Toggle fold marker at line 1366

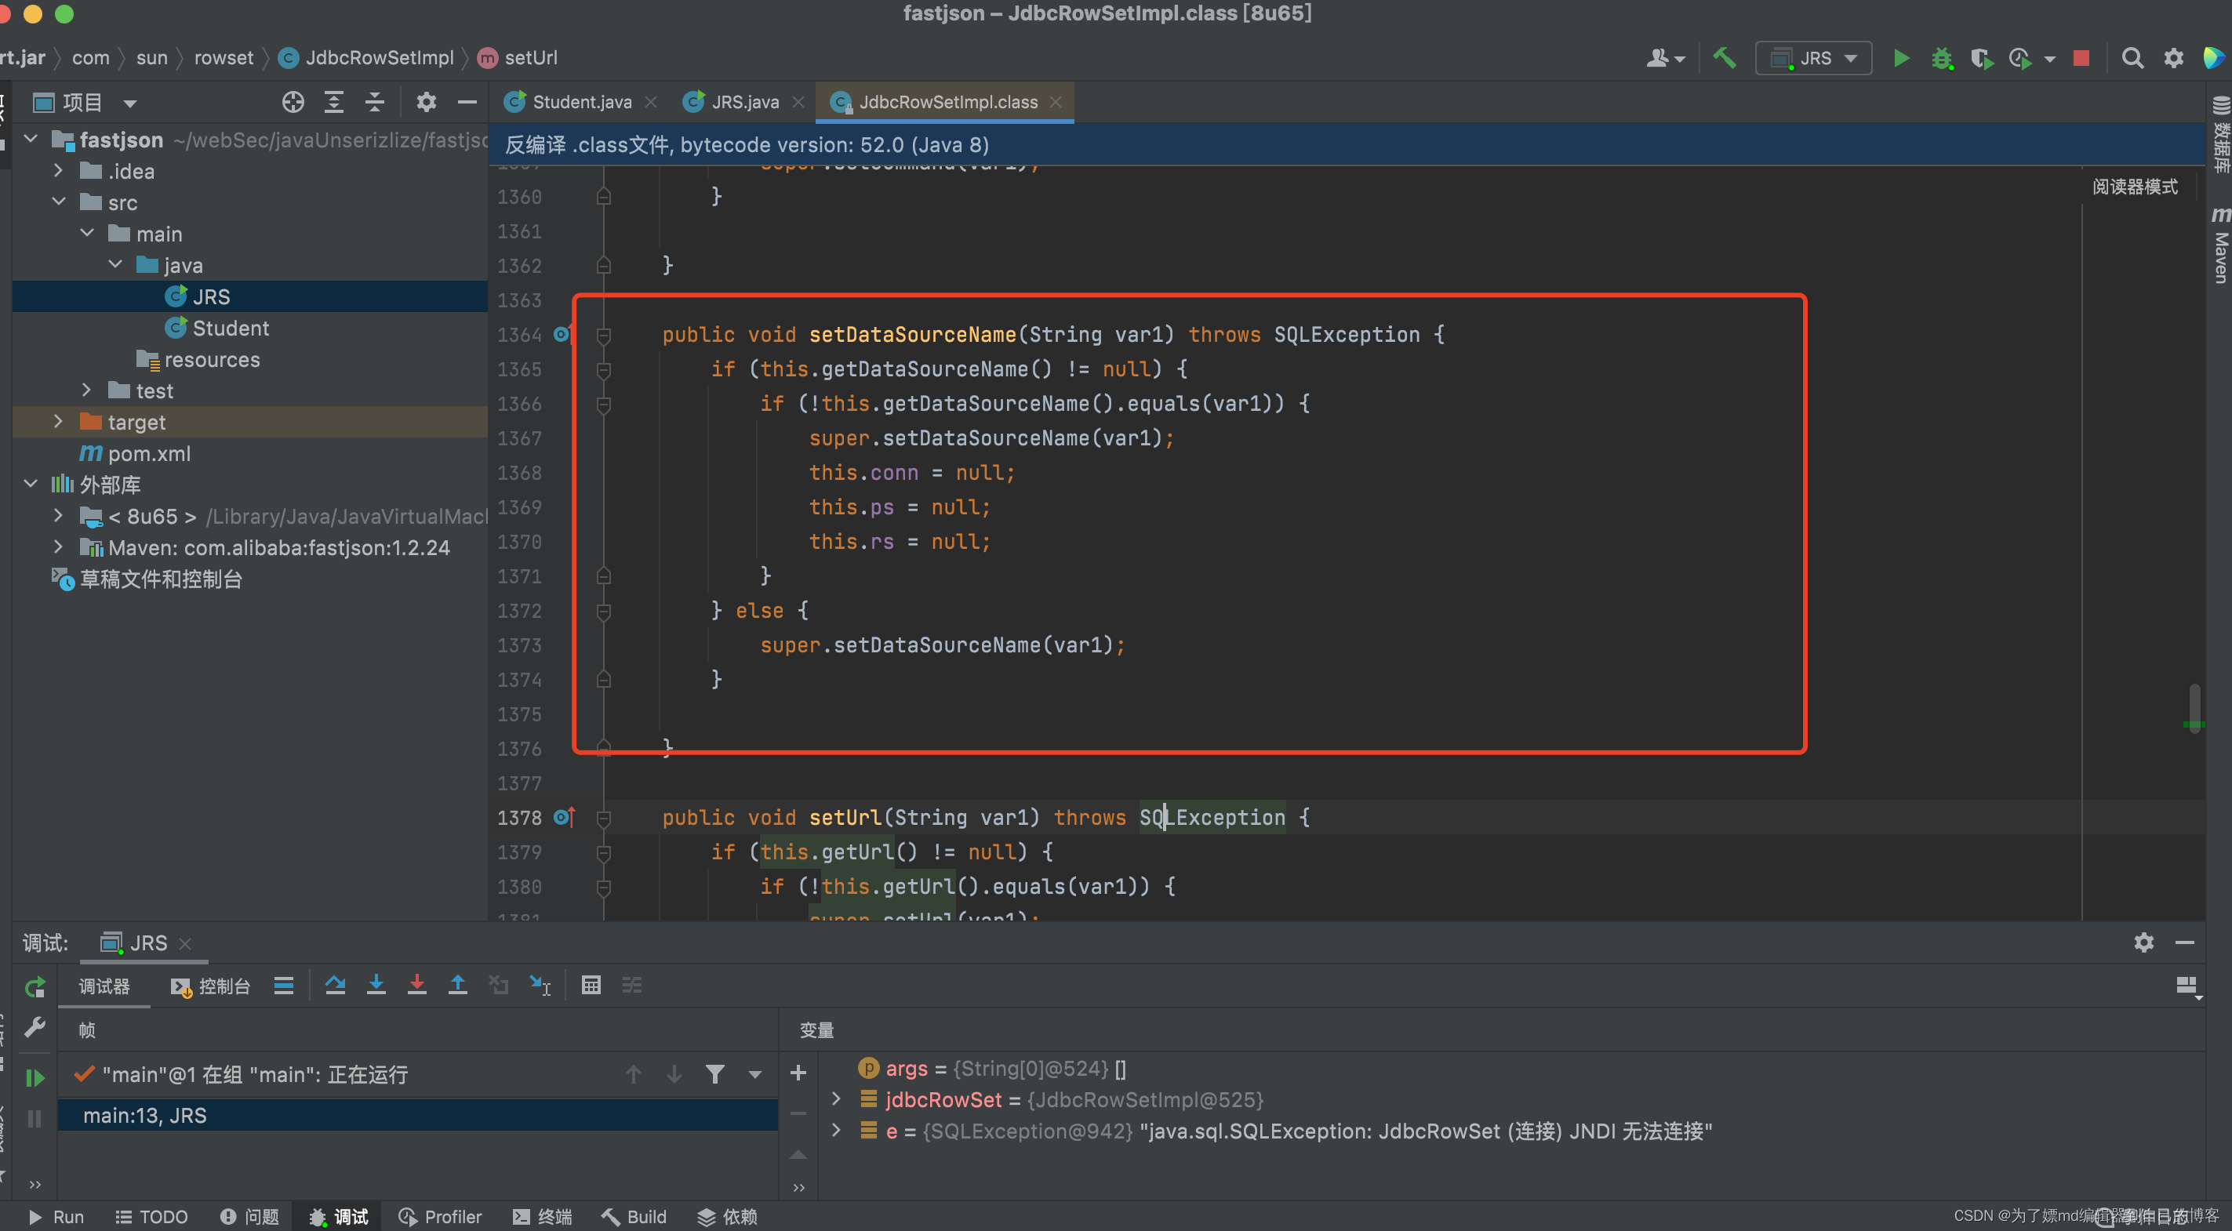(x=604, y=405)
